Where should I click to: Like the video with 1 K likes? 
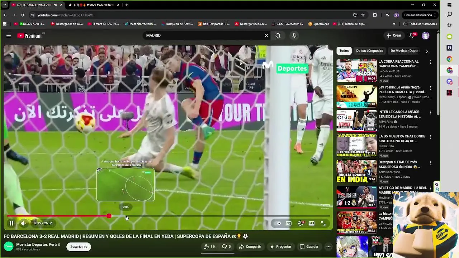[209, 247]
